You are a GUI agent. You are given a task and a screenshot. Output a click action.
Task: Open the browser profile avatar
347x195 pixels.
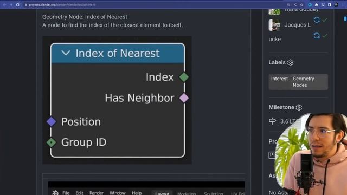[336, 5]
